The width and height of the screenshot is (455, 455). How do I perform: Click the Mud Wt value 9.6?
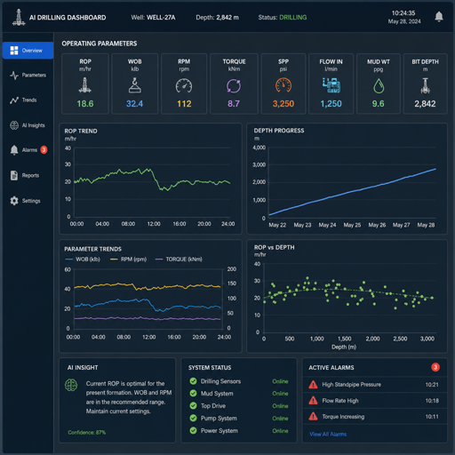379,104
